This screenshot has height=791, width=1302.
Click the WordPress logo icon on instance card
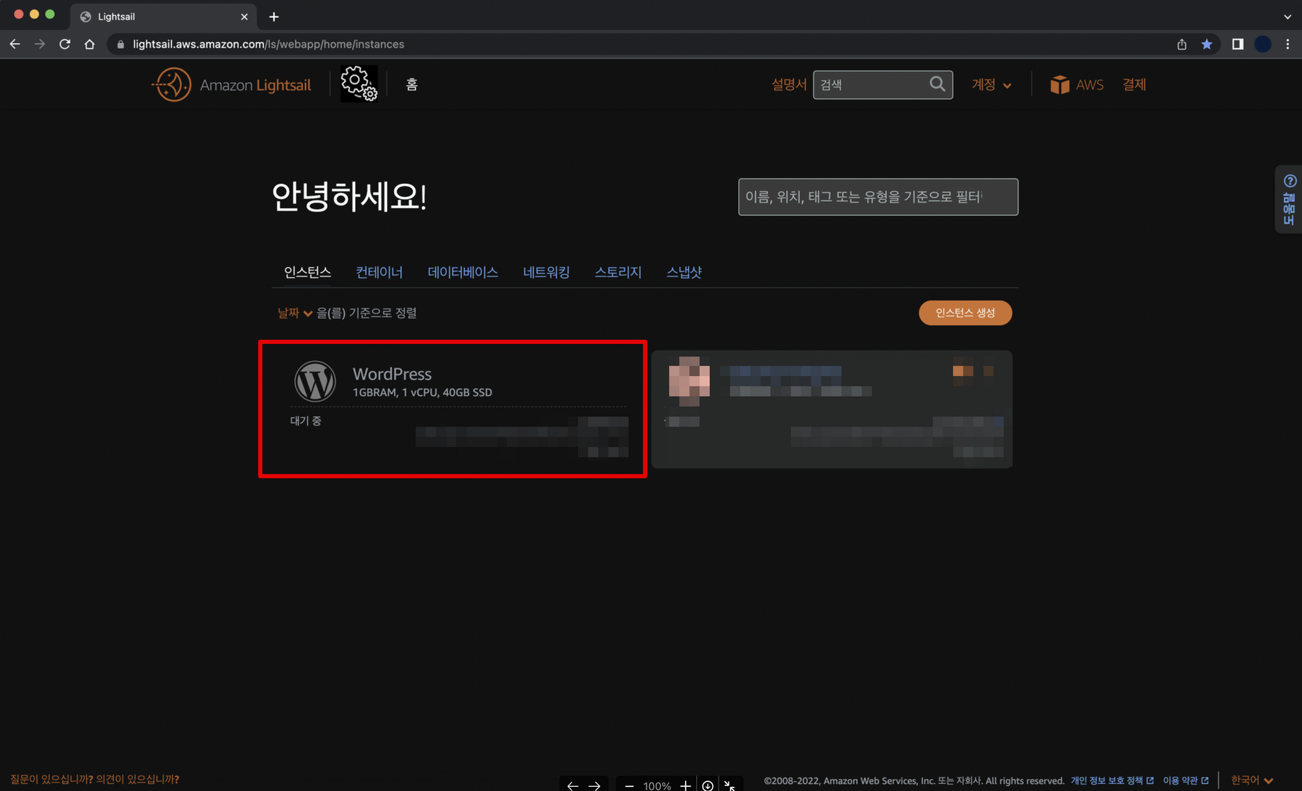point(315,381)
